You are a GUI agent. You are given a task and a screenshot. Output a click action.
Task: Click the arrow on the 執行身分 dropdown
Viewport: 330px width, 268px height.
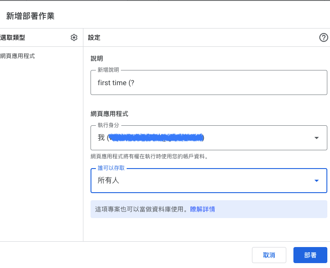pyautogui.click(x=317, y=138)
